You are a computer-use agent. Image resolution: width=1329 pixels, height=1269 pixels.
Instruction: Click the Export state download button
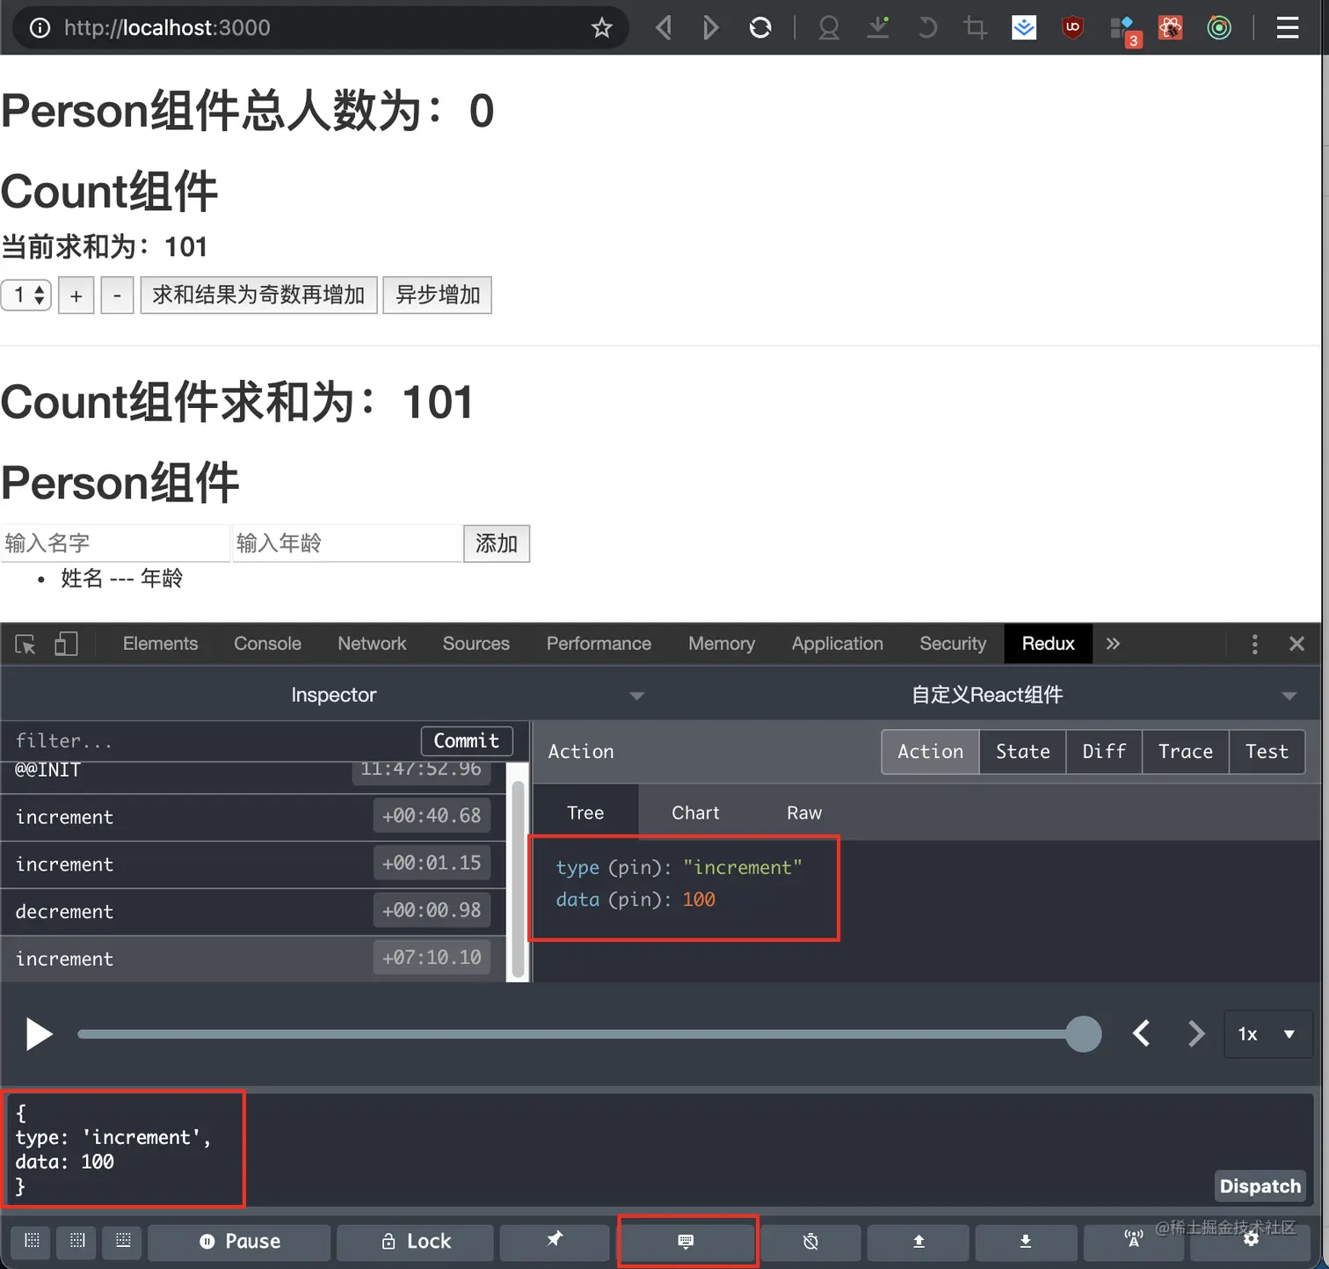1025,1242
